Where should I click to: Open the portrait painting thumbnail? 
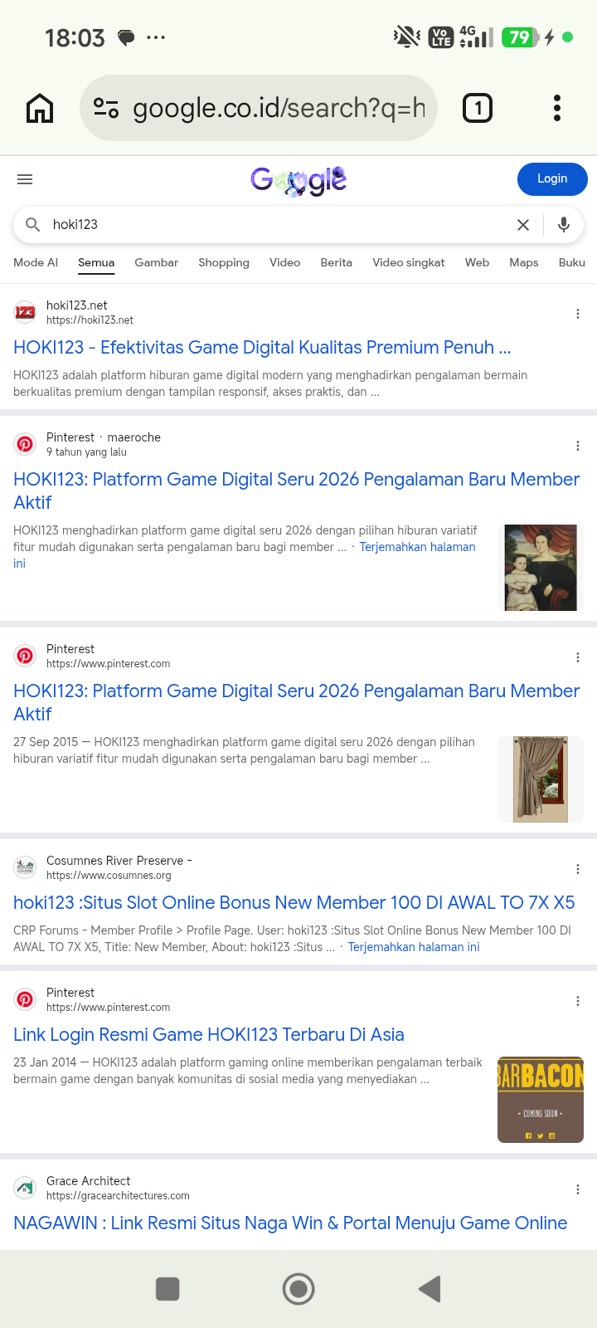[541, 568]
